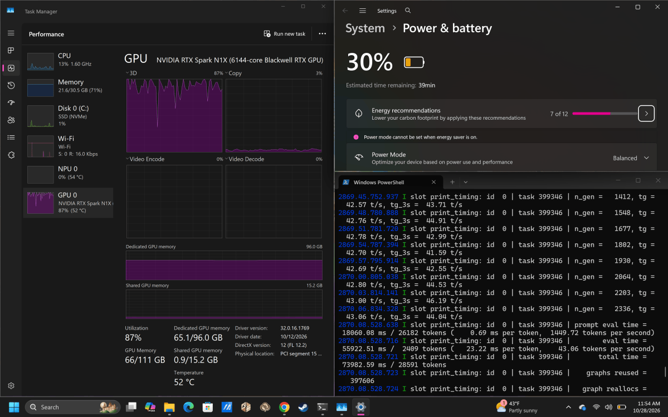Image resolution: width=668 pixels, height=417 pixels.
Task: Click Run new task in Task Manager
Action: pos(285,33)
